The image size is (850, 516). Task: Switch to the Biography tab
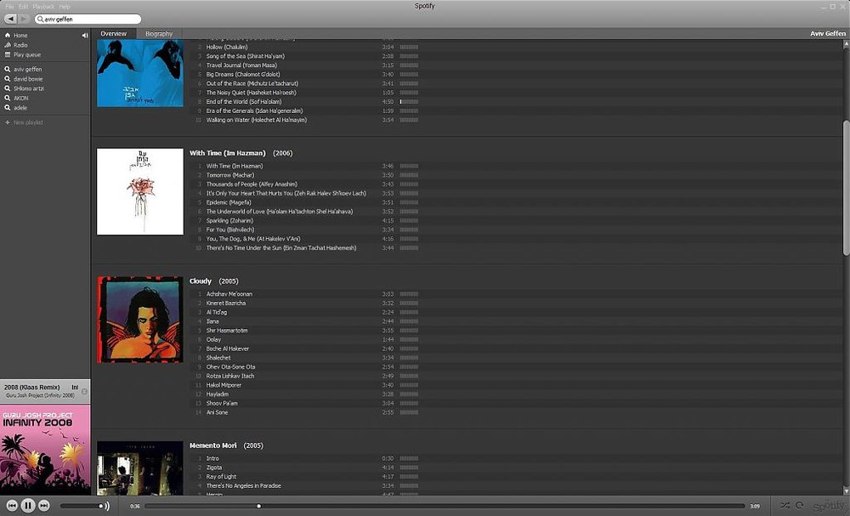[159, 34]
